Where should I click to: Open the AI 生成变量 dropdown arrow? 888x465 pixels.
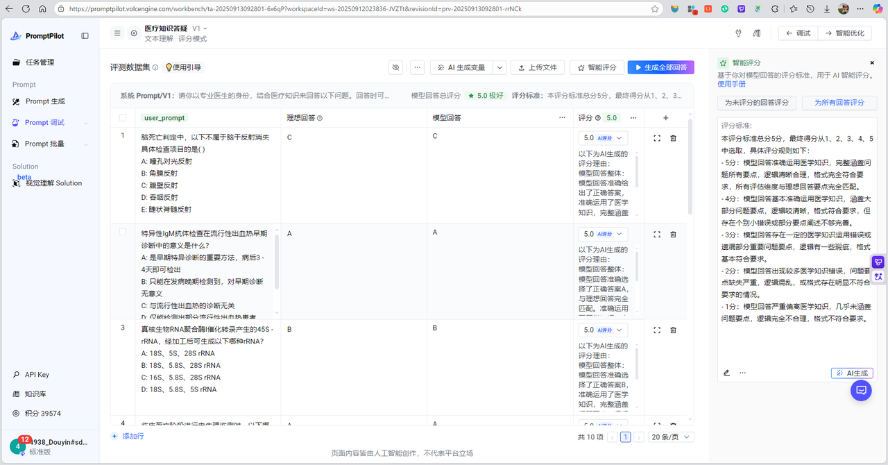(x=499, y=67)
